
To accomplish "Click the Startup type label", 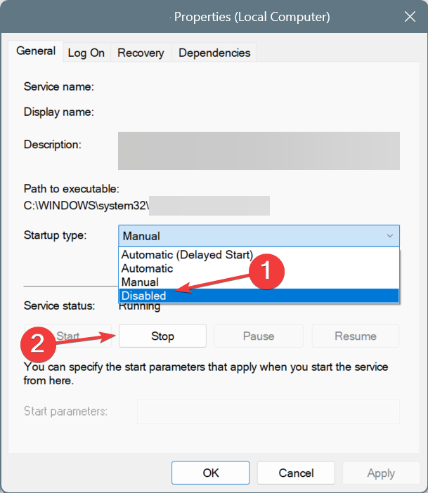I will 55,235.
